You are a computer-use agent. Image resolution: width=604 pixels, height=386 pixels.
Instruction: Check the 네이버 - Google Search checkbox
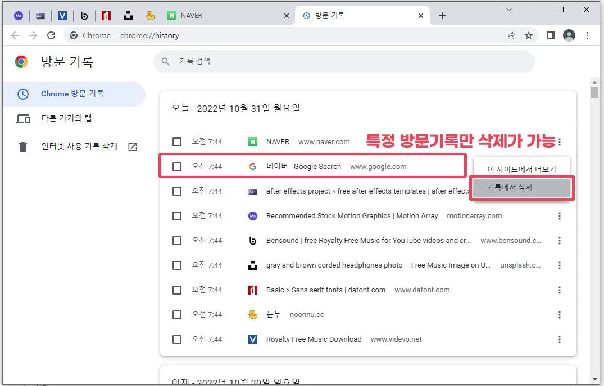[177, 167]
